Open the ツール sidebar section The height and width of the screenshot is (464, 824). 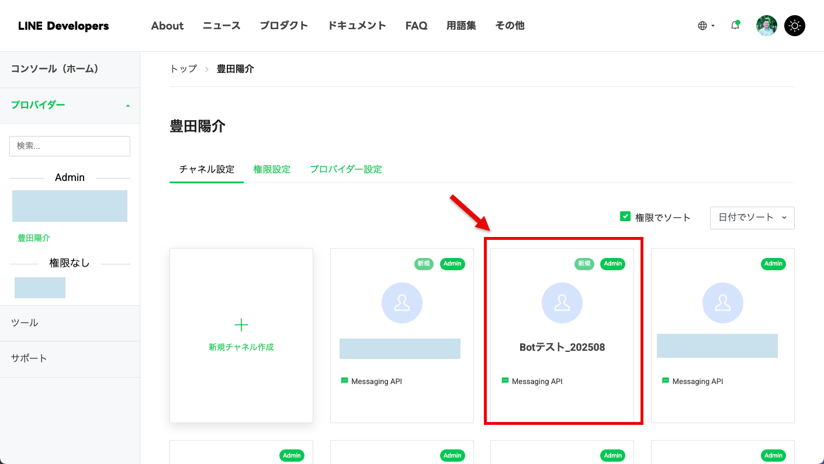[x=70, y=323]
